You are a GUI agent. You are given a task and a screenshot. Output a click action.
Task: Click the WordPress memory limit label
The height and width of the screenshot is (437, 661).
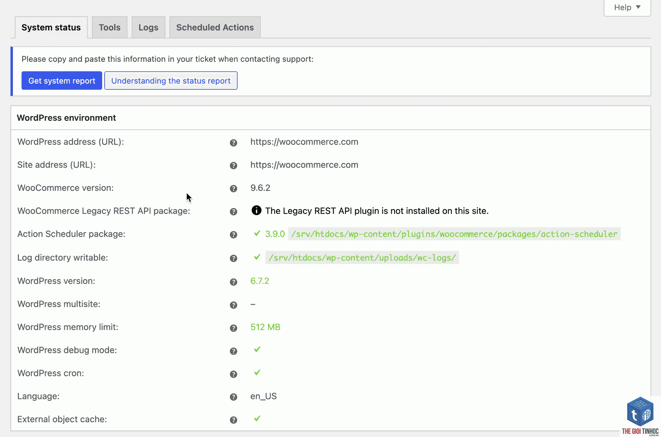tap(68, 327)
